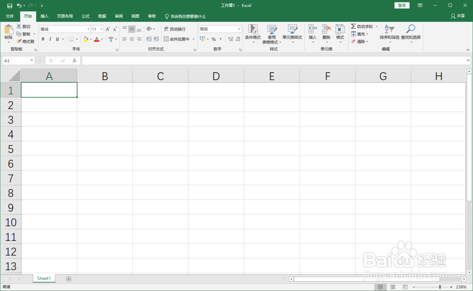Screen dimensions: 473x291
Task: Expand the number format dropdown showing 常规
Action: (239, 29)
